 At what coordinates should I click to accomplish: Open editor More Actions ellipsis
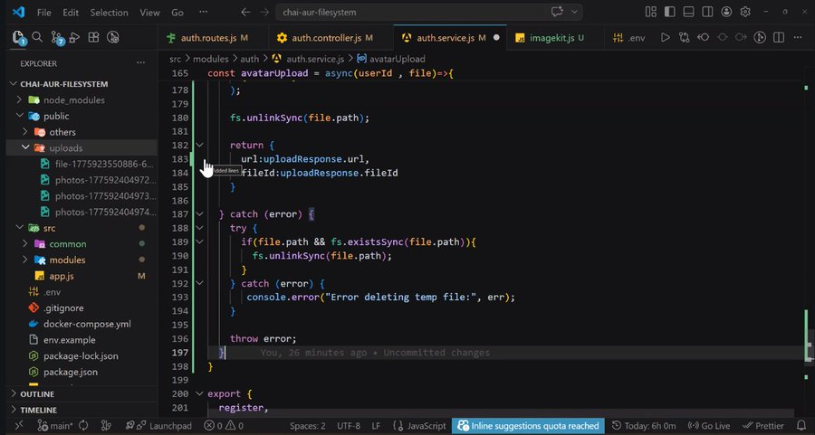click(798, 37)
